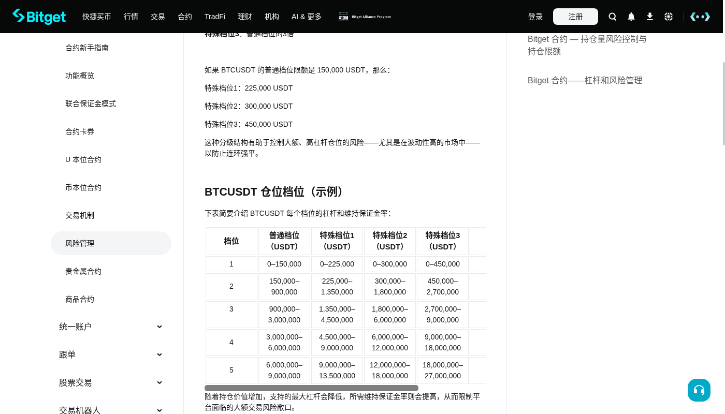This screenshot has width=725, height=414.
Task: Select 合约新手指南 in sidebar
Action: 111,48
